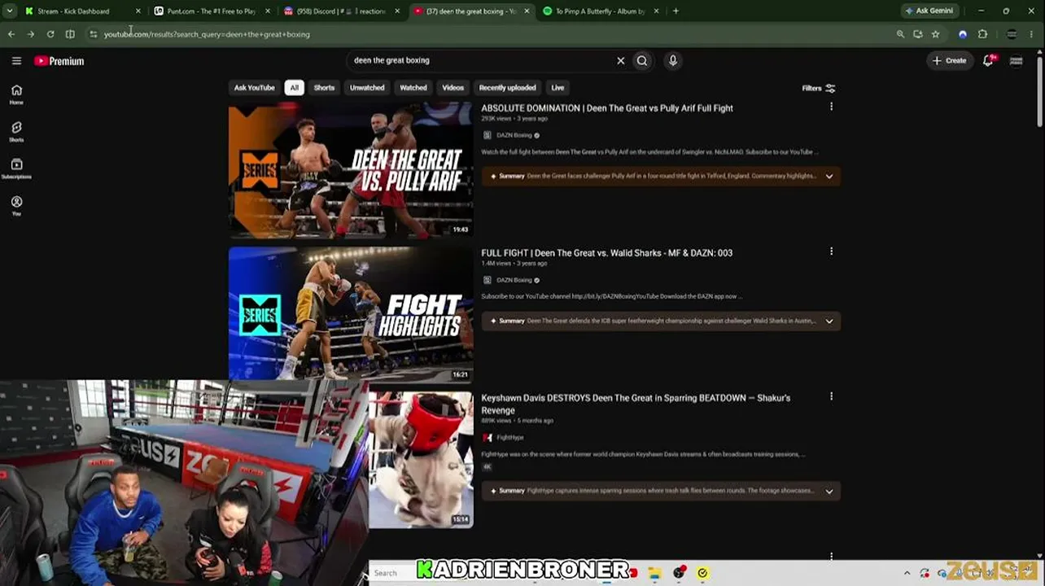Visit DAZN Boxing channel under Pully Arif video
This screenshot has height=586, width=1045.
[514, 135]
